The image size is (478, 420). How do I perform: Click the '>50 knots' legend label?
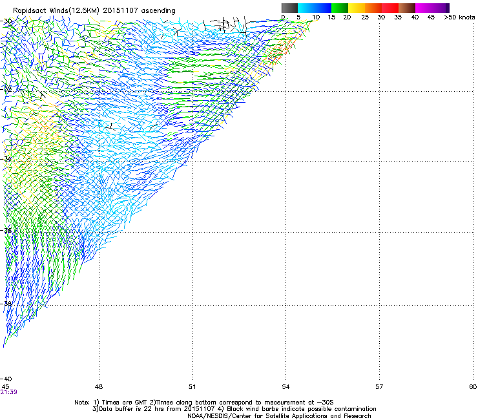459,17
